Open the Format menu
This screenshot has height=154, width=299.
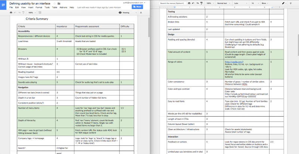(39, 7)
